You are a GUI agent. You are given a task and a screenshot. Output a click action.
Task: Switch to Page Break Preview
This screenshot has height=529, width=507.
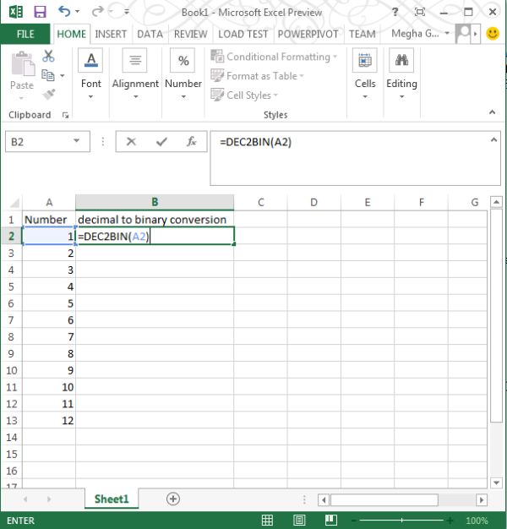(x=331, y=521)
